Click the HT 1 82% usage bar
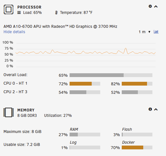Image resolution: width=166 pixels, height=156 pixels. pyautogui.click(x=137, y=84)
